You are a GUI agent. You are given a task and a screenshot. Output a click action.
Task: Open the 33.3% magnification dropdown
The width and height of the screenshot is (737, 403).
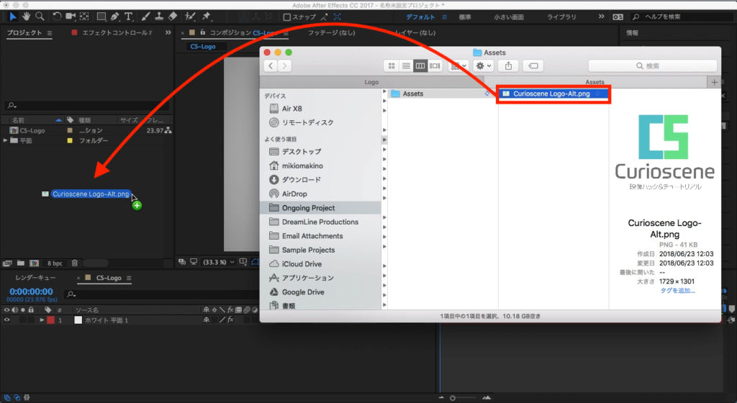[x=219, y=262]
